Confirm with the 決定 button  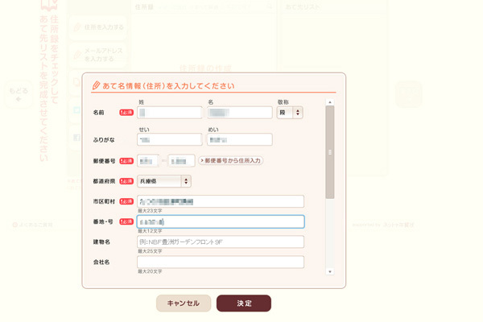click(x=243, y=303)
